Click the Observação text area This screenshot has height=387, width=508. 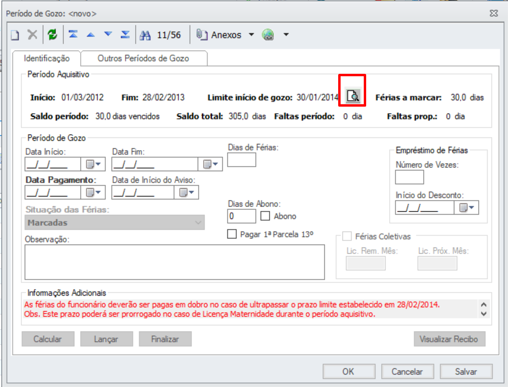pos(175,262)
